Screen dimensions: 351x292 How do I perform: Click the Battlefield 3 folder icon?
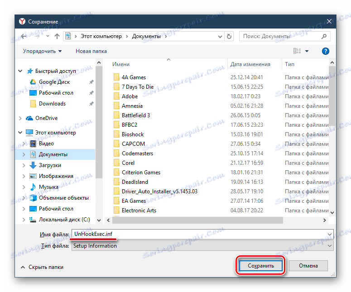(116, 115)
